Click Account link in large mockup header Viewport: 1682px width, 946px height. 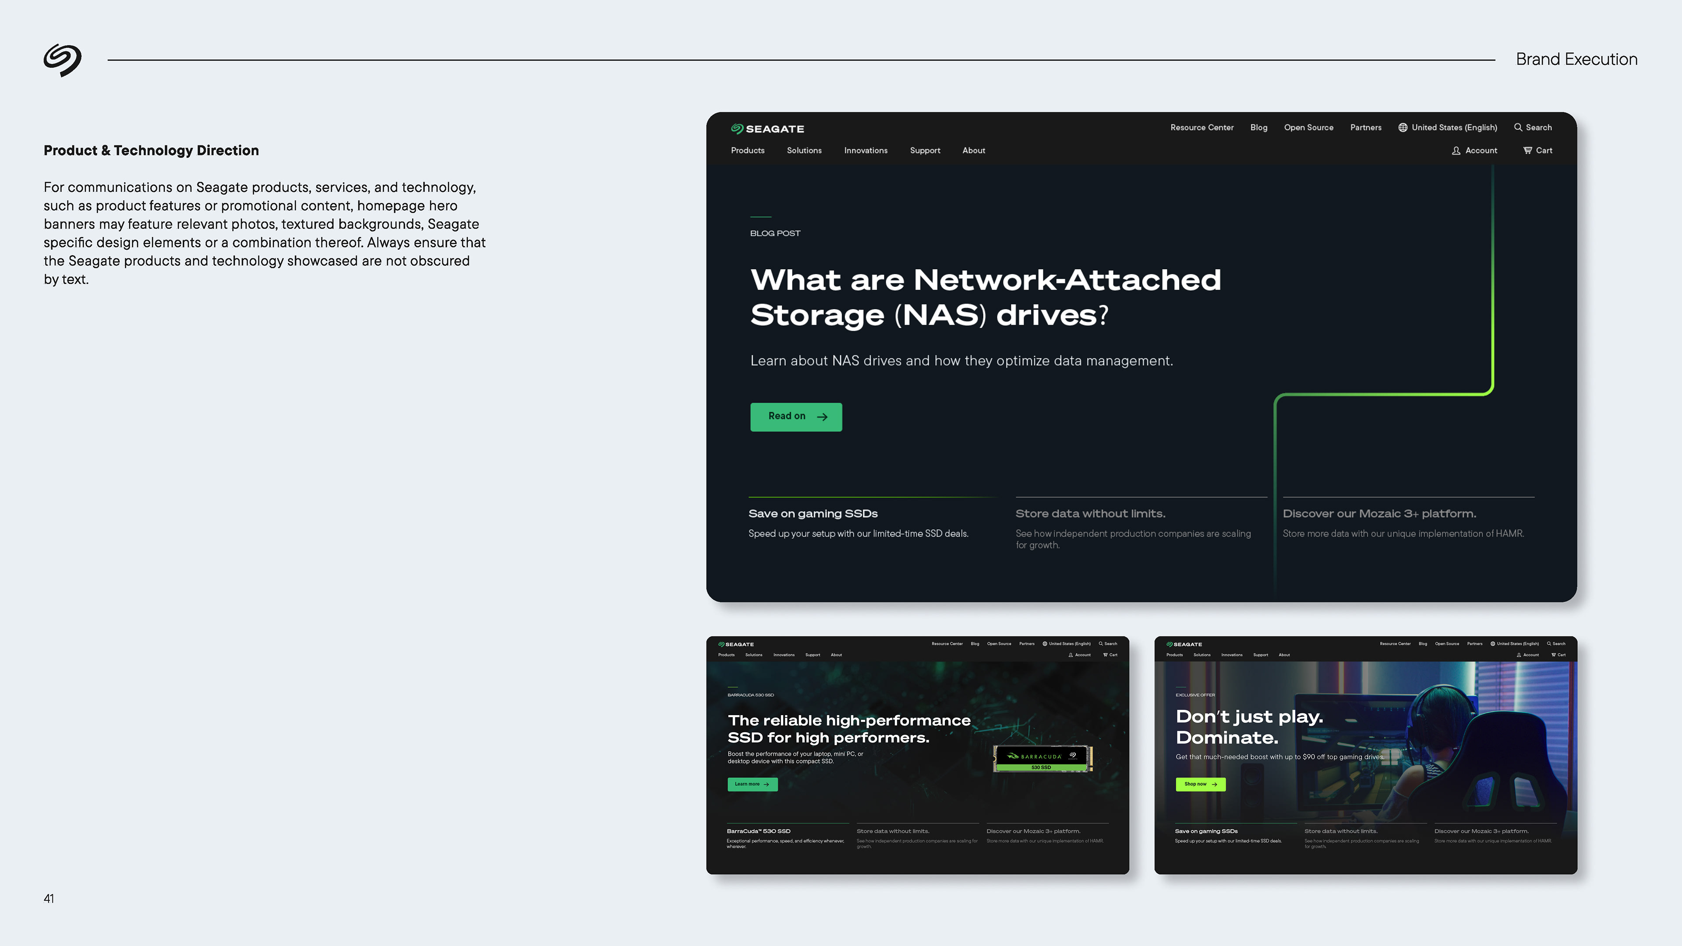tap(1481, 151)
